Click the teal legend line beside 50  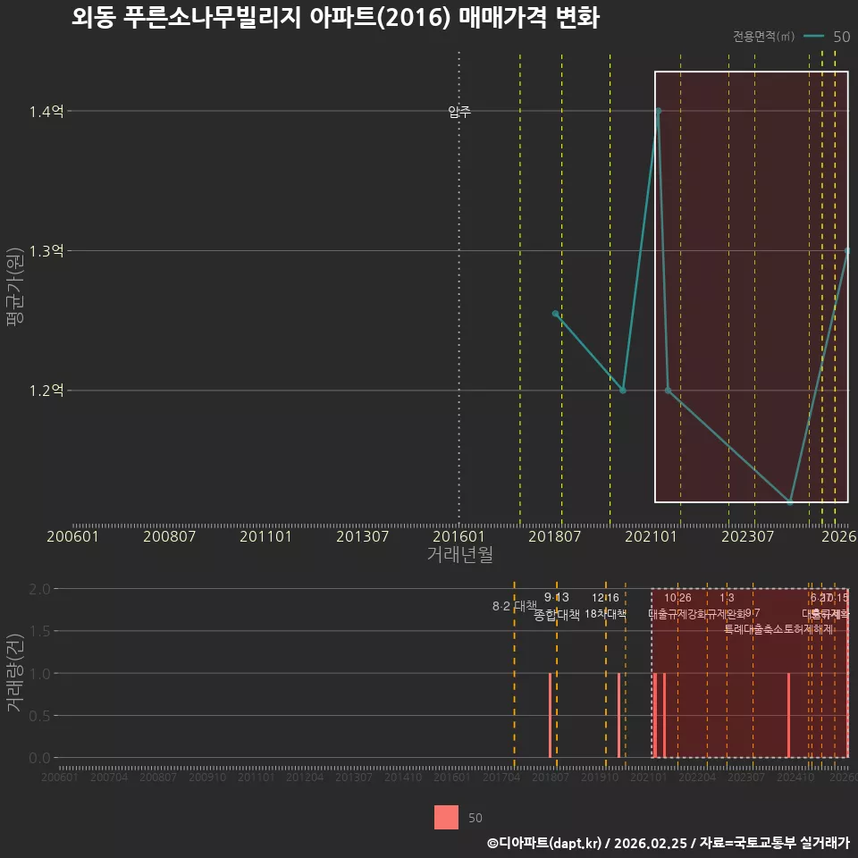click(813, 37)
